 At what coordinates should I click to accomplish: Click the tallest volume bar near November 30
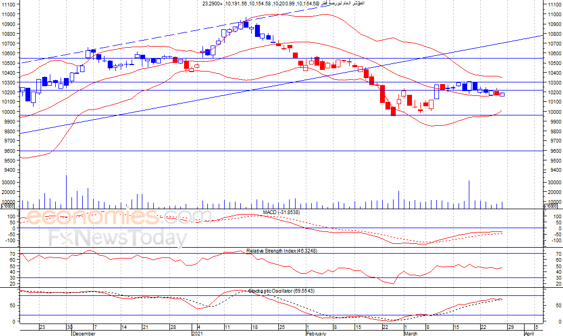coord(66,192)
